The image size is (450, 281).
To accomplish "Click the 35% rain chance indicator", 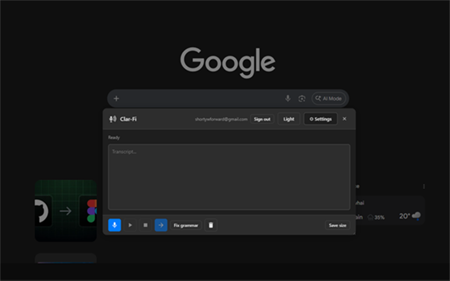I will click(x=376, y=217).
